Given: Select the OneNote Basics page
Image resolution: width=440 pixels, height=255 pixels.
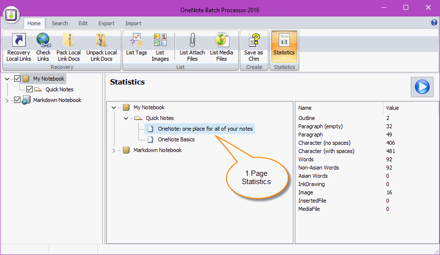Looking at the screenshot, I should click(x=176, y=139).
